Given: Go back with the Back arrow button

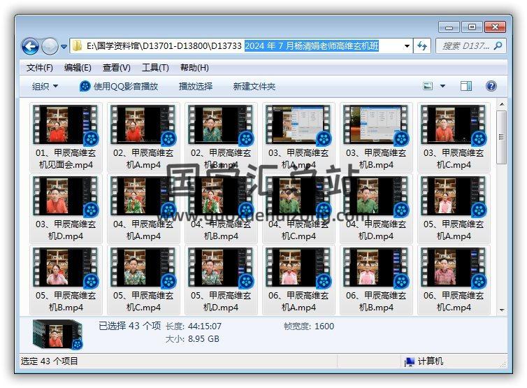Looking at the screenshot, I should click(x=30, y=46).
